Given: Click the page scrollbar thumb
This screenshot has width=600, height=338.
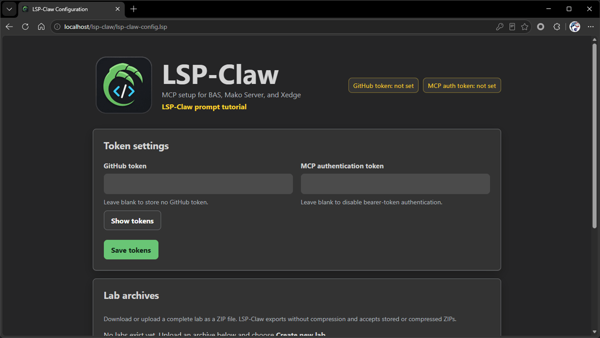Looking at the screenshot, I should (594, 135).
